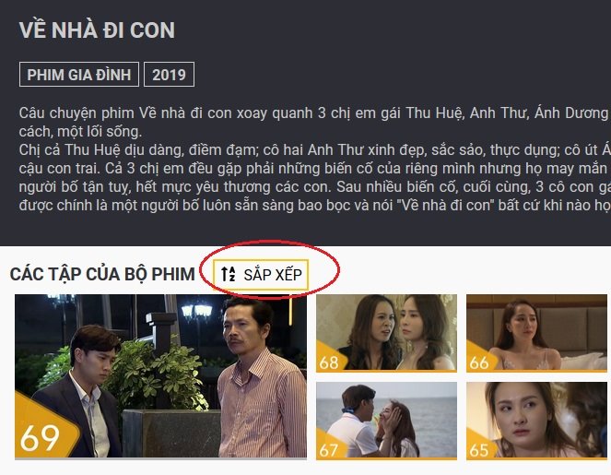Screen dimensions: 611x475
Task: Click the yellow 66 episode badge
Action: coord(480,358)
